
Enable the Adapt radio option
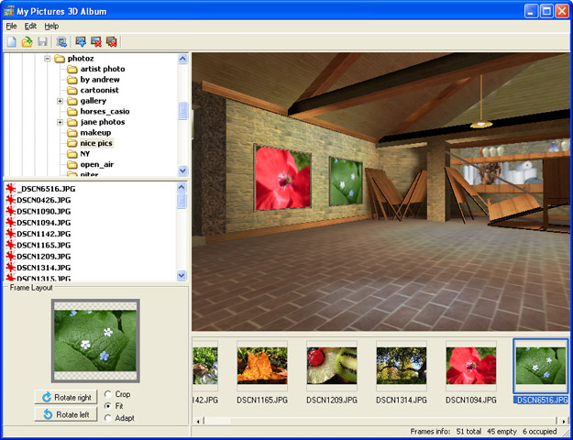[x=109, y=418]
